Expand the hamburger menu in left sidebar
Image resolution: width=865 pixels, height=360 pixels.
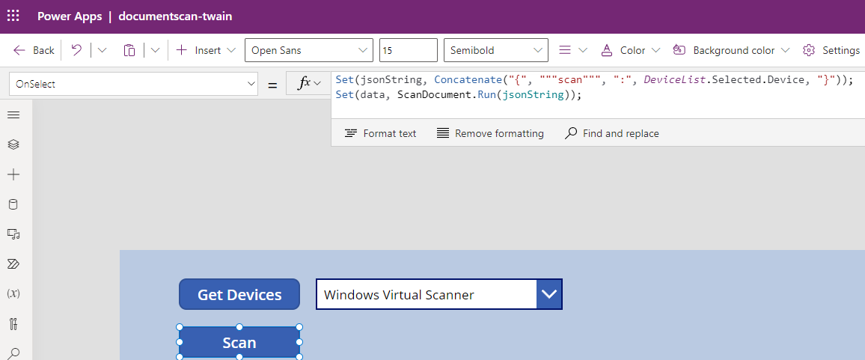tap(13, 115)
